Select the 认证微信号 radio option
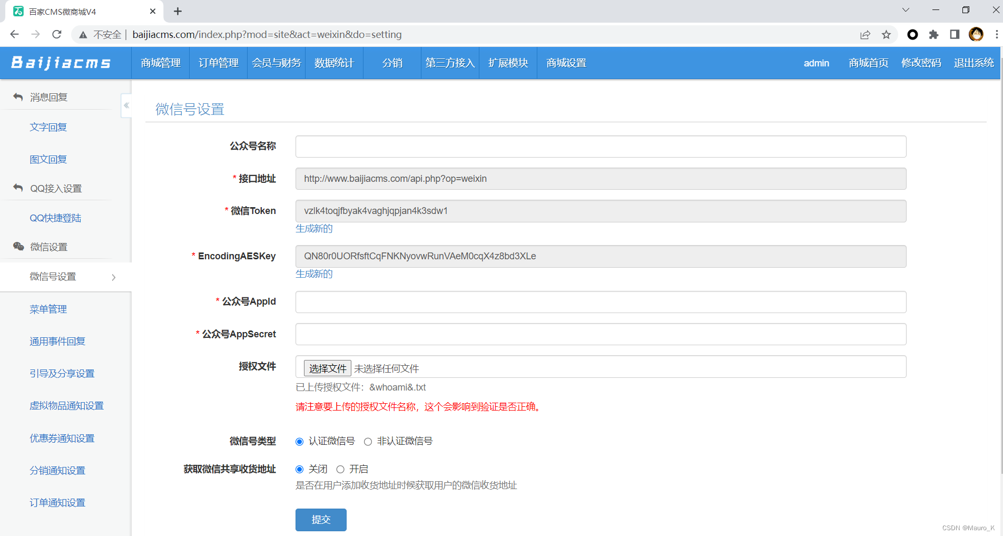The width and height of the screenshot is (1003, 536). tap(300, 442)
